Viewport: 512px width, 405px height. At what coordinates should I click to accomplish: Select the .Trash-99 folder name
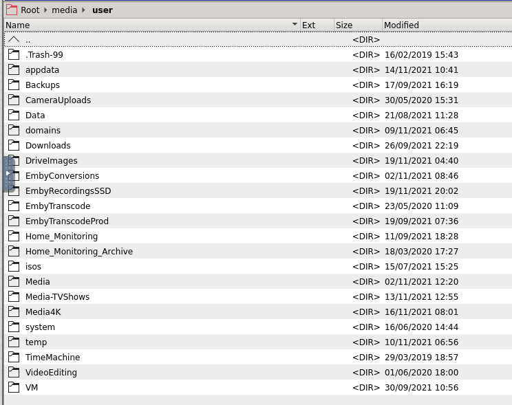44,55
